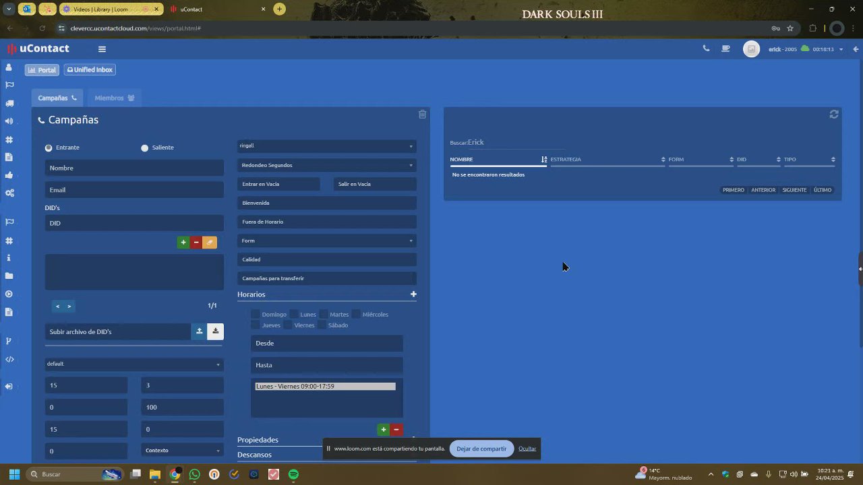Select the Entrante radio button
Viewport: 863px width, 485px height.
coord(49,148)
